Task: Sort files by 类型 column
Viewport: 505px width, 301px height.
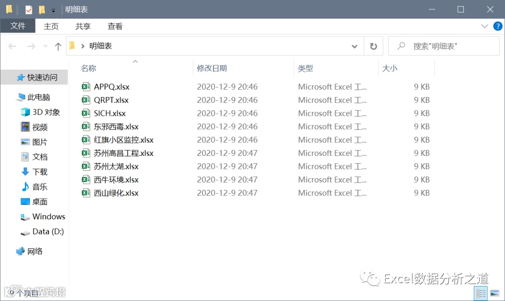Action: coord(305,68)
